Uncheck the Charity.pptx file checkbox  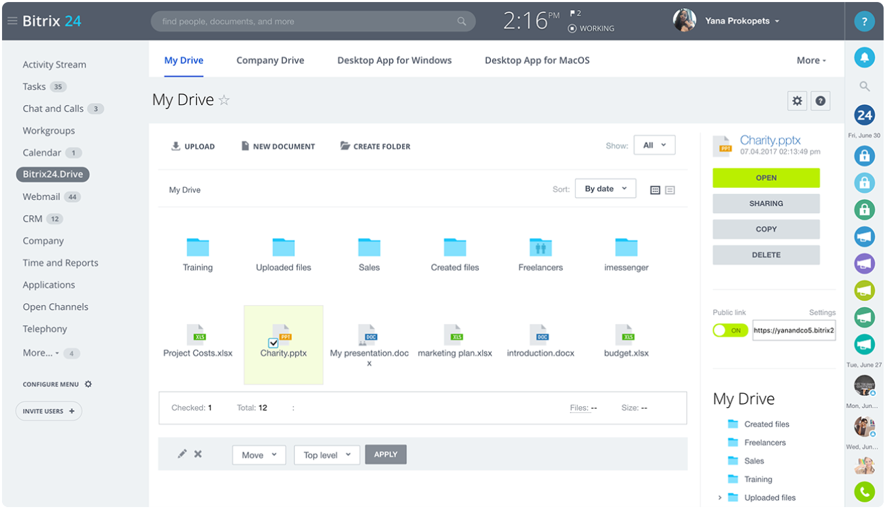coord(273,343)
